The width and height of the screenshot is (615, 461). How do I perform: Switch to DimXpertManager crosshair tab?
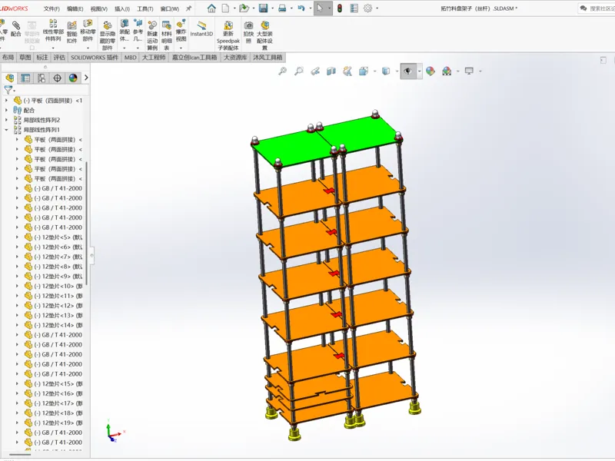57,78
